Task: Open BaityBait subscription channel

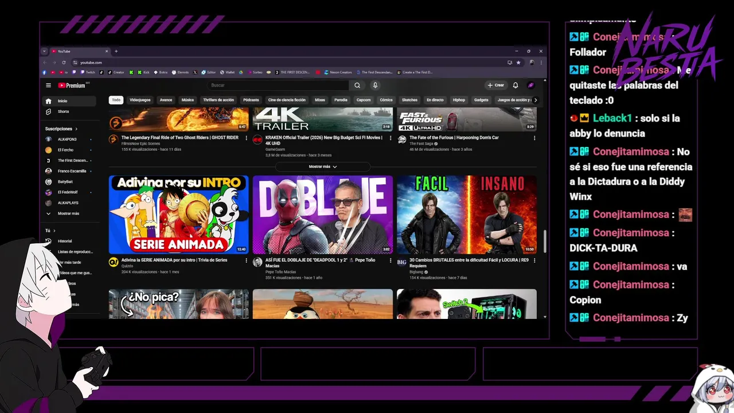Action: (69, 182)
